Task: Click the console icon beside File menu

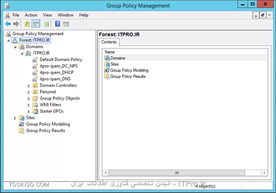Action: (7, 15)
